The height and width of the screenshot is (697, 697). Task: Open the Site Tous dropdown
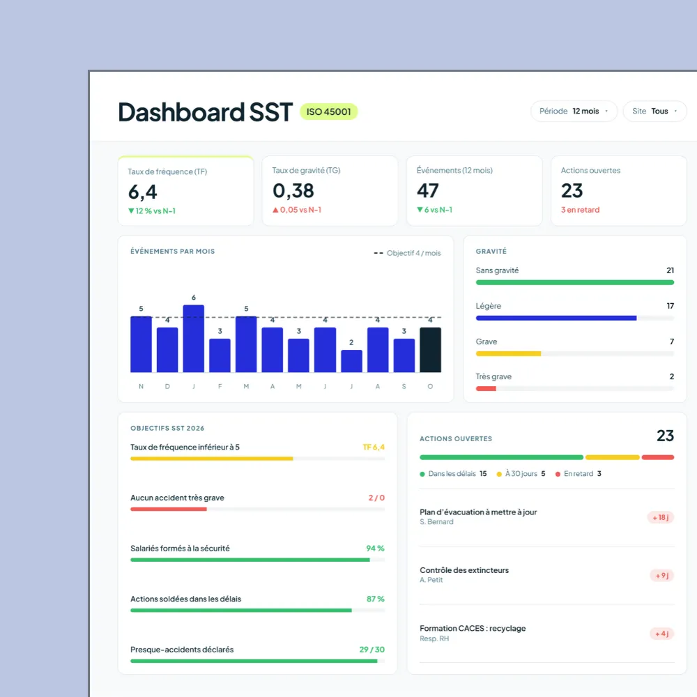[x=654, y=111]
